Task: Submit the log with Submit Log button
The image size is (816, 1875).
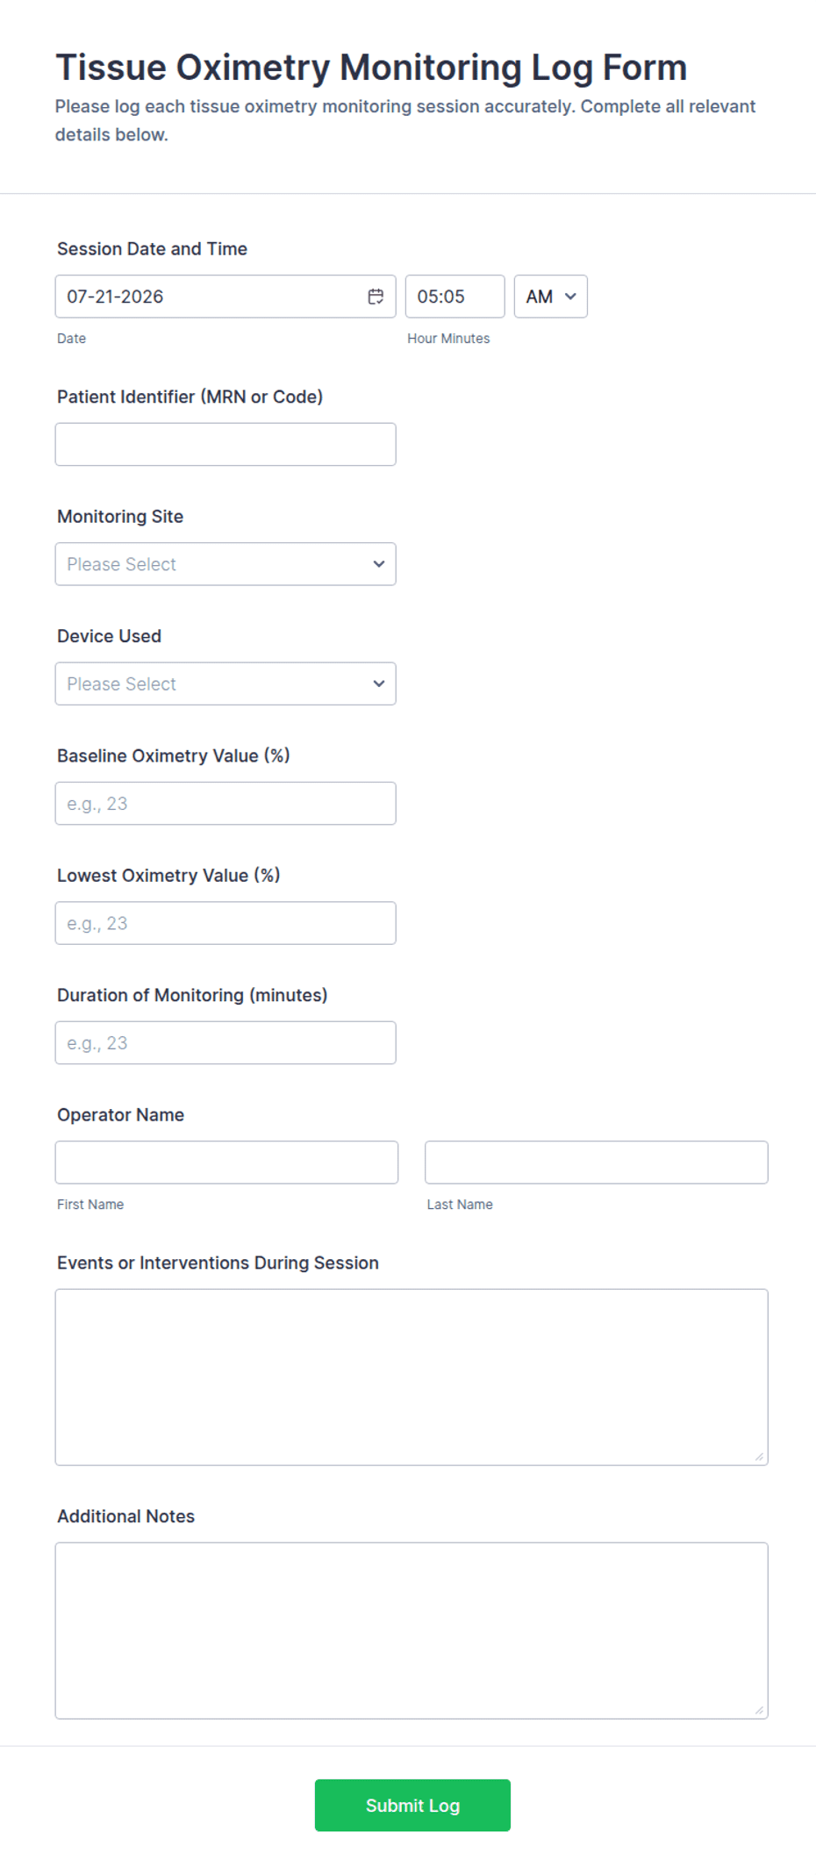Action: click(x=412, y=1805)
